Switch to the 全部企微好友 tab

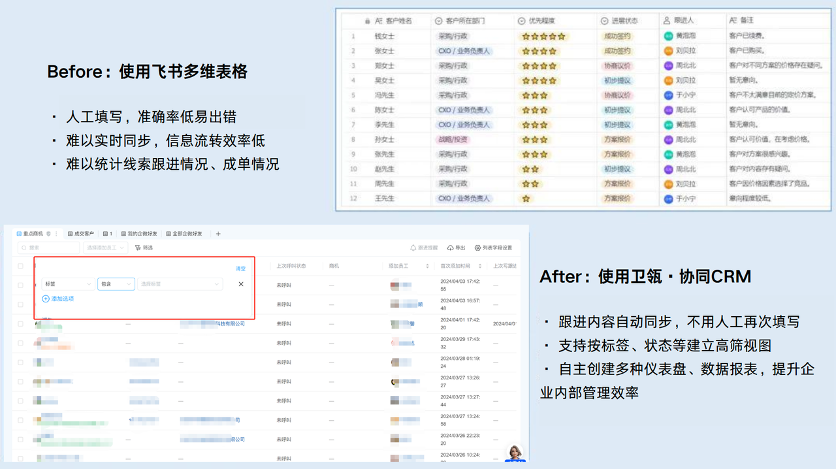(184, 234)
